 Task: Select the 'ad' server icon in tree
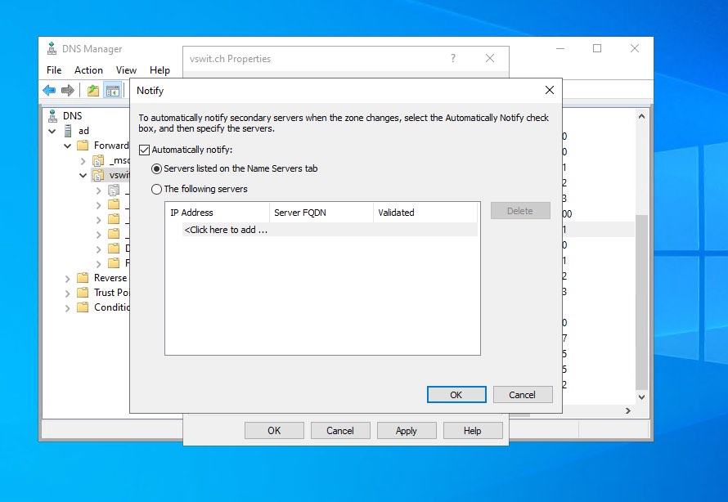[67, 131]
